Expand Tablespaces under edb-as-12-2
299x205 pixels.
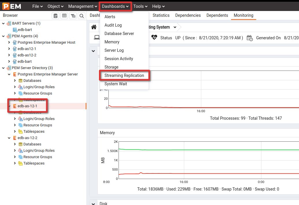[15, 163]
